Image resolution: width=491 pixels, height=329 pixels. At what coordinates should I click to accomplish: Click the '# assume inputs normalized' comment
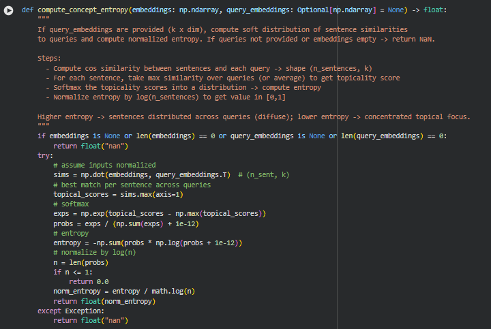click(104, 165)
